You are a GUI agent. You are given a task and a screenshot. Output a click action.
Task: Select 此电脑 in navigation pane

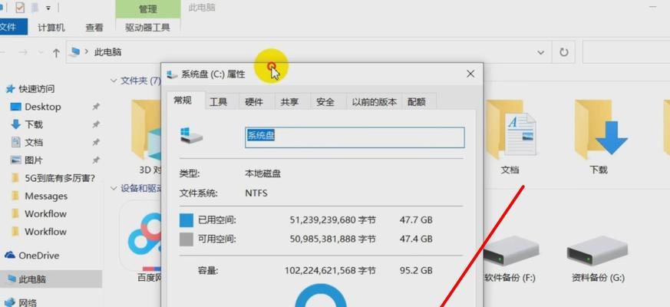(32, 279)
